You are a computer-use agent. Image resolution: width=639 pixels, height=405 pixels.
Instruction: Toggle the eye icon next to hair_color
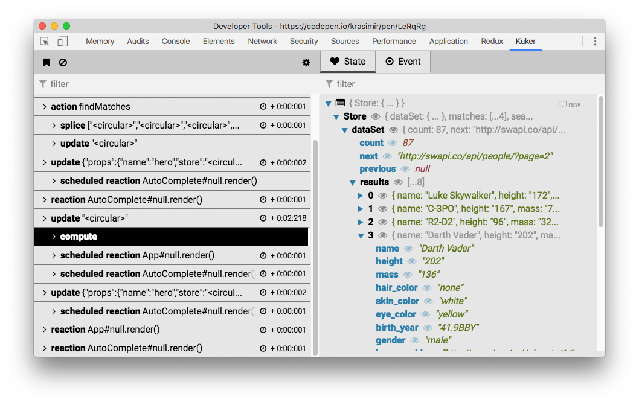[426, 288]
